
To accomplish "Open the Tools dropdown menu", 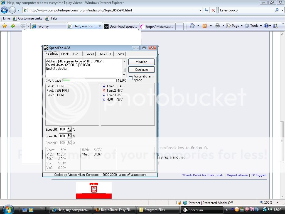I will (253, 26).
